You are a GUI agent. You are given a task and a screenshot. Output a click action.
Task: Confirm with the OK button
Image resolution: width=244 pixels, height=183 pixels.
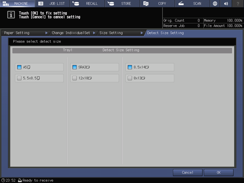click(219, 173)
